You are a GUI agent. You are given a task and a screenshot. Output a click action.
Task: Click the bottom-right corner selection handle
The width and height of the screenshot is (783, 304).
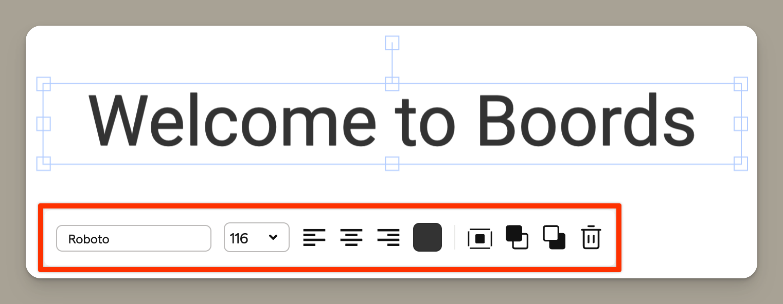coord(741,164)
